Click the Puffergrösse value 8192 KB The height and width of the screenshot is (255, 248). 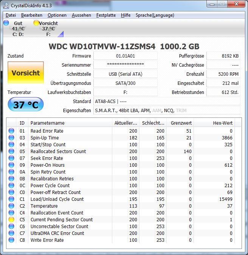click(223, 56)
